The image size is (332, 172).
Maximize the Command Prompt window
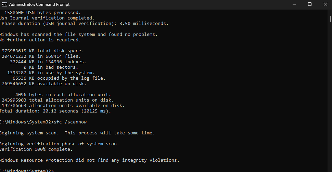click(x=310, y=4)
